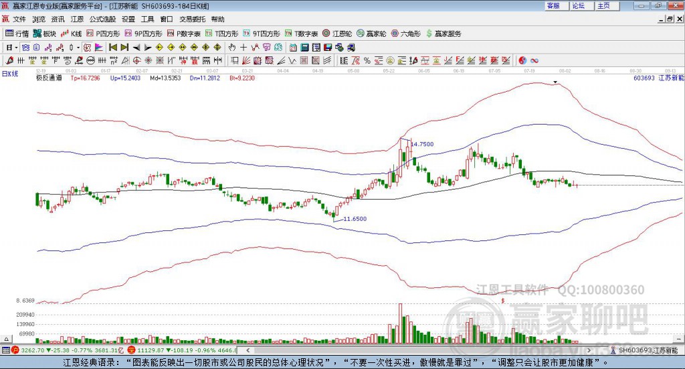Expand the candlestick style dropdown arrow
The width and height of the screenshot is (685, 369).
pyautogui.click(x=78, y=48)
